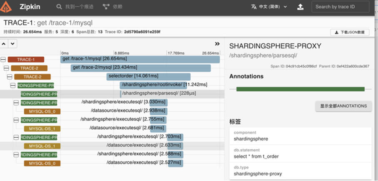The width and height of the screenshot is (378, 181).
Task: Click the up arrow span navigation button
Action: 4,44
